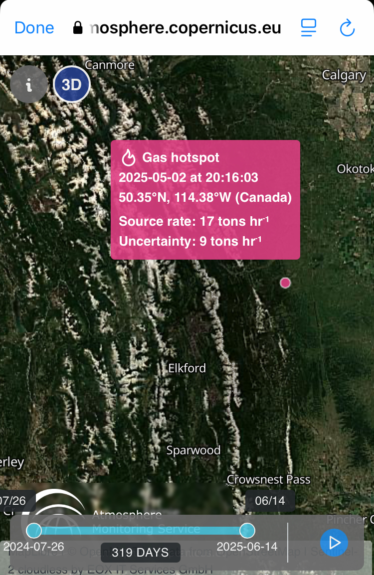Click the padlock security icon
Viewport: 374px width, 575px height.
(78, 28)
